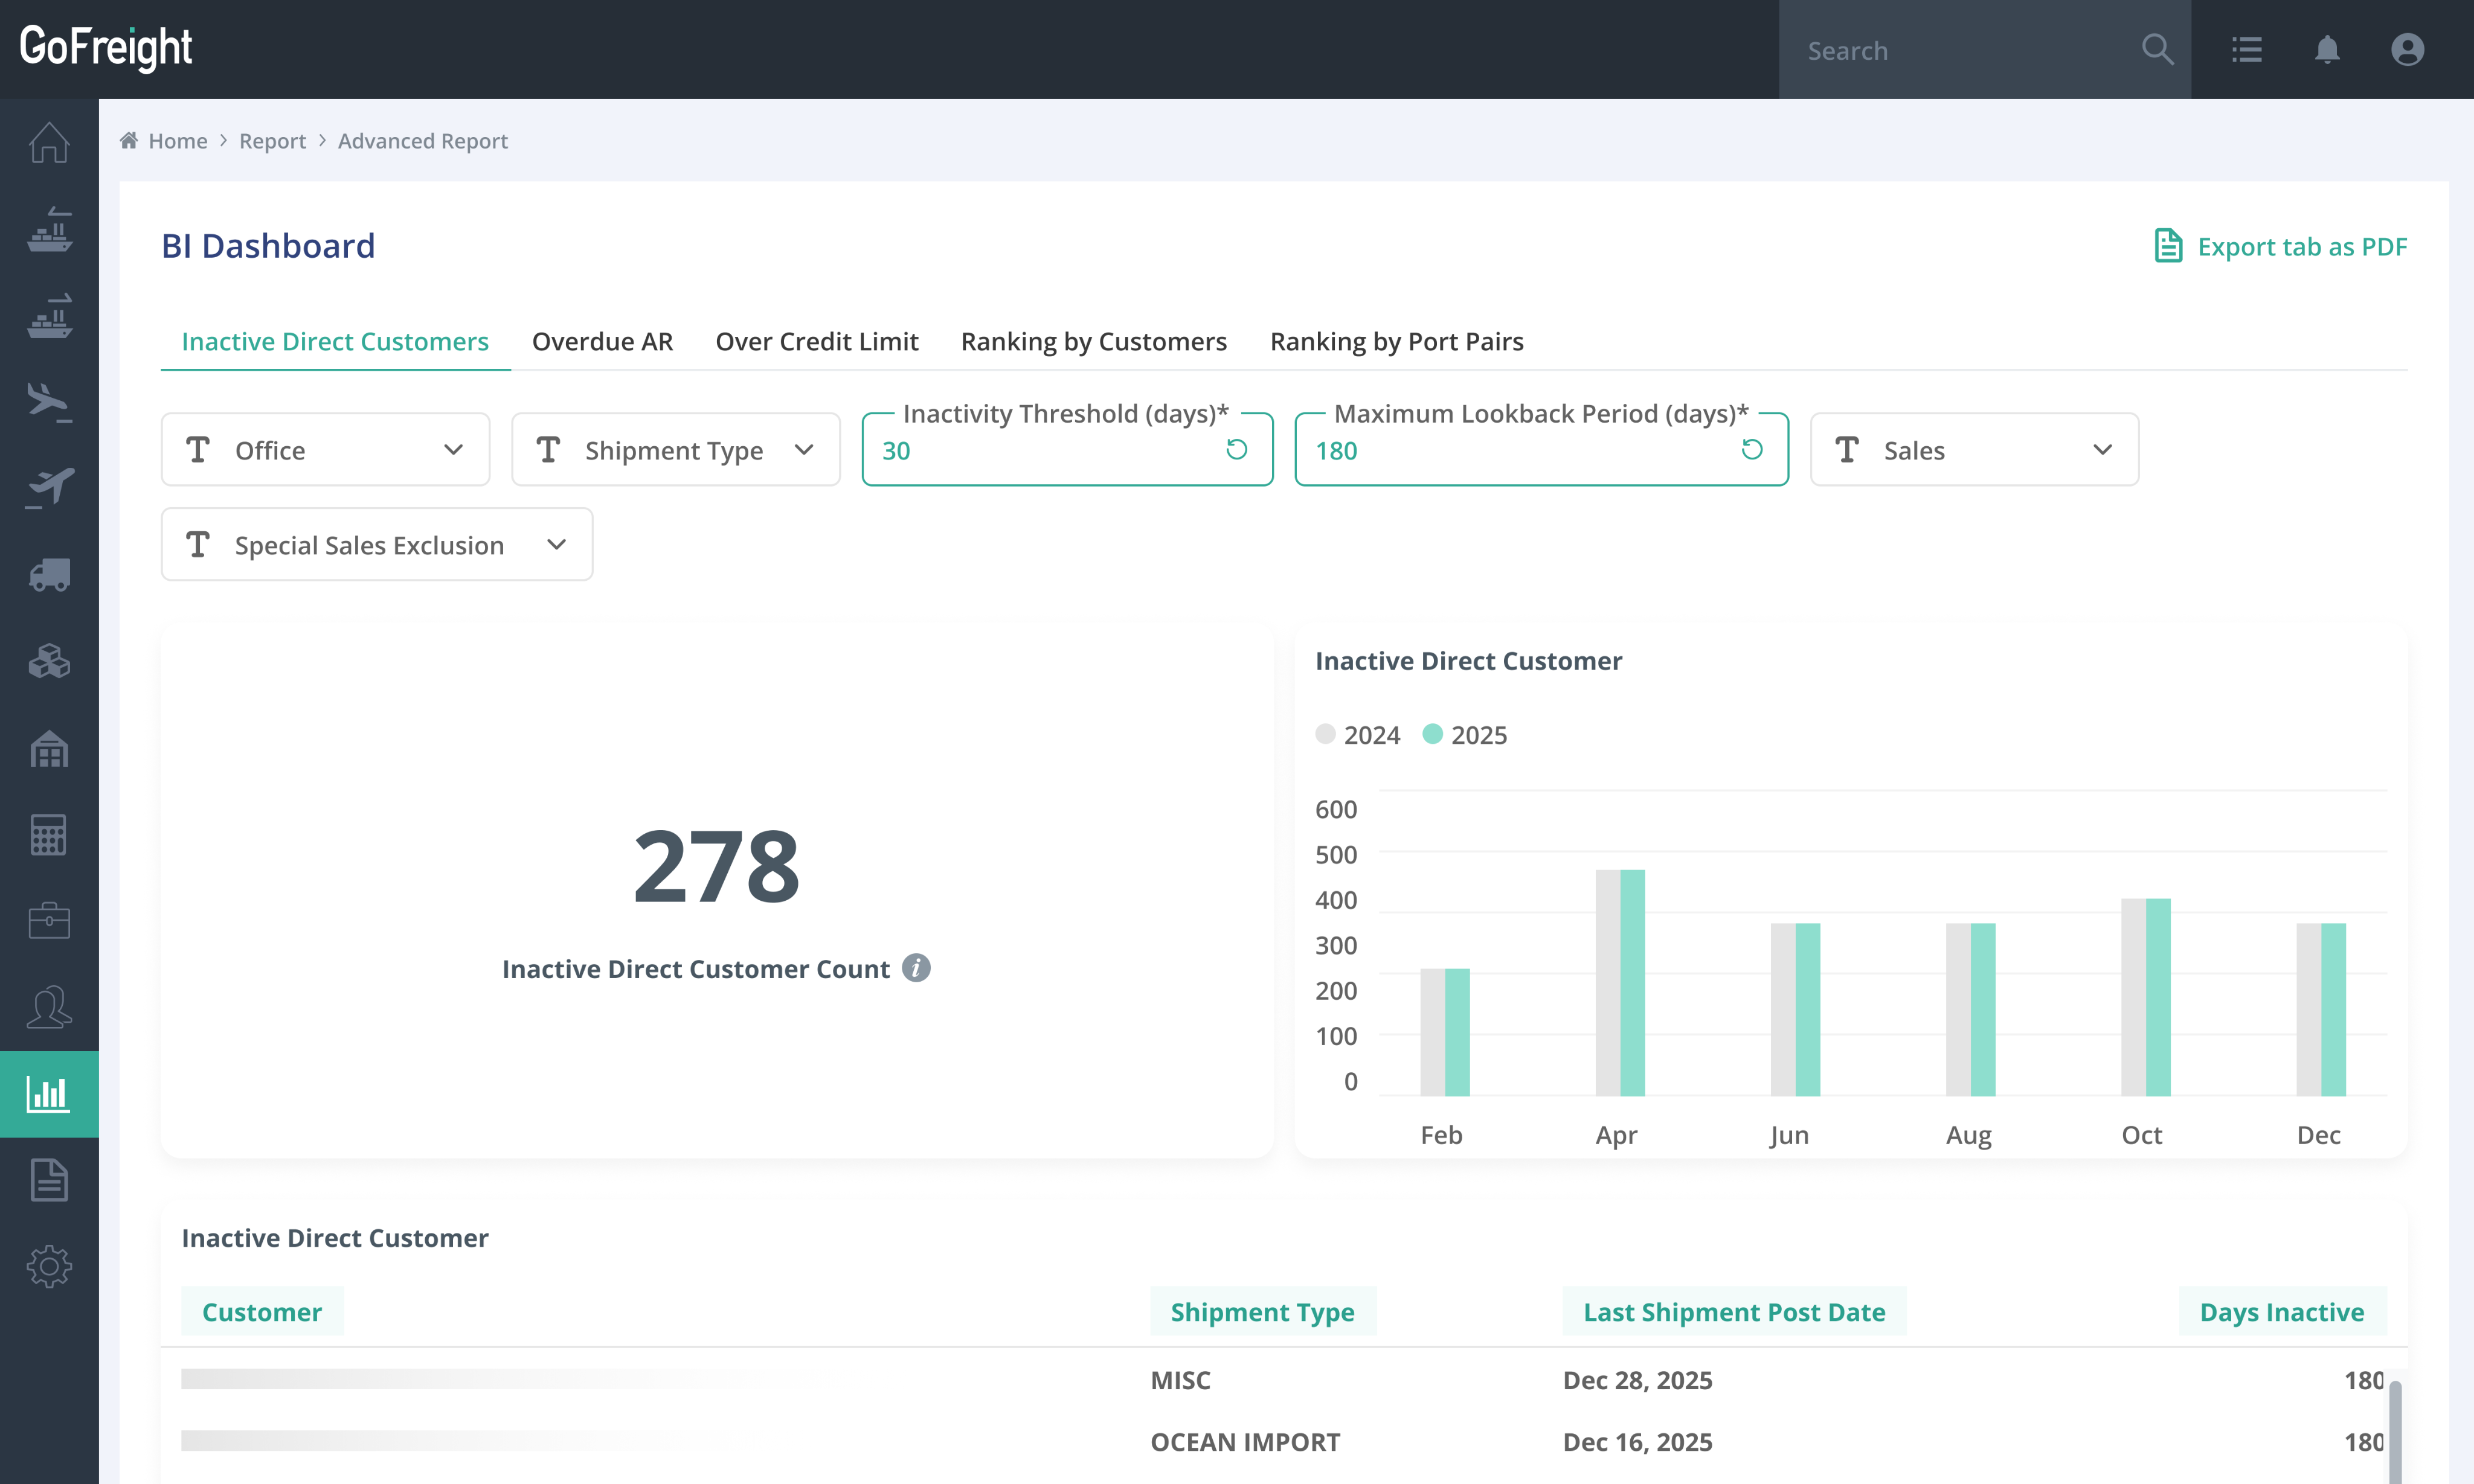Select the Air Export airplane icon
The width and height of the screenshot is (2474, 1484).
pyautogui.click(x=49, y=487)
